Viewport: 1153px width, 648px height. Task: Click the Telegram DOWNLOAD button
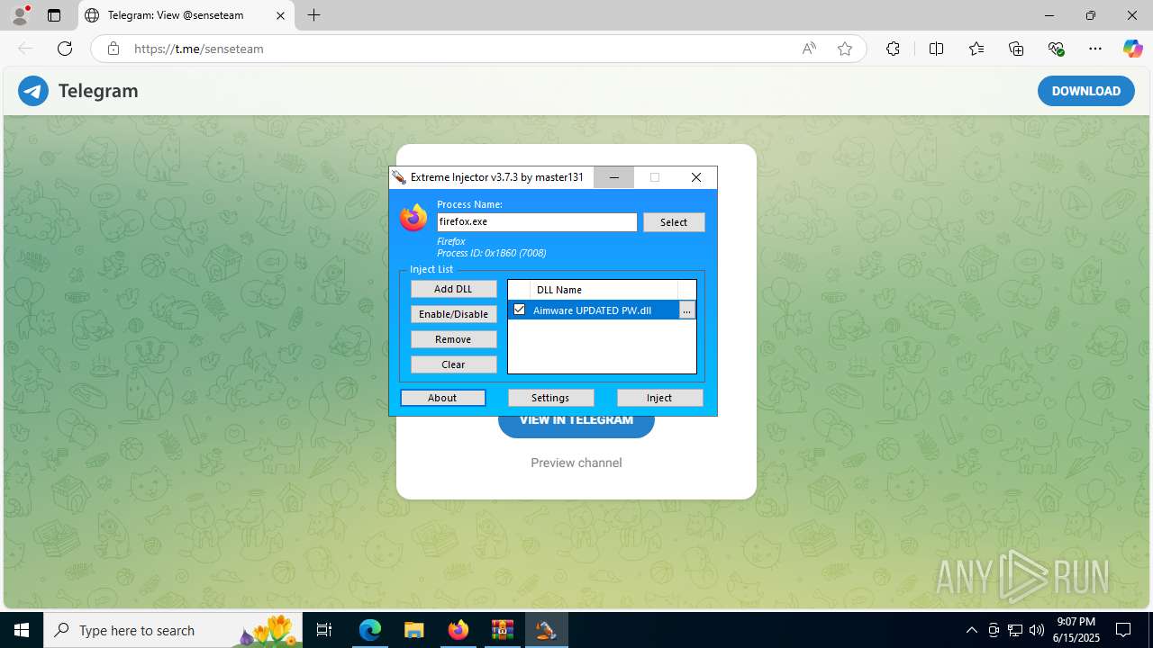coord(1085,91)
